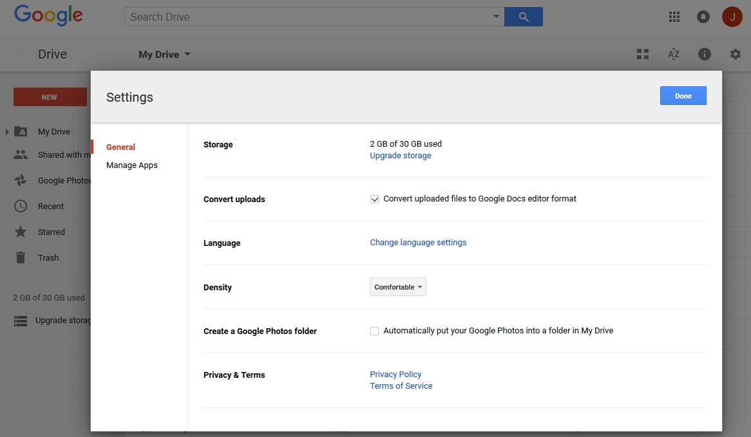Click the Done button
Screen dimensions: 751x437
click(x=683, y=95)
